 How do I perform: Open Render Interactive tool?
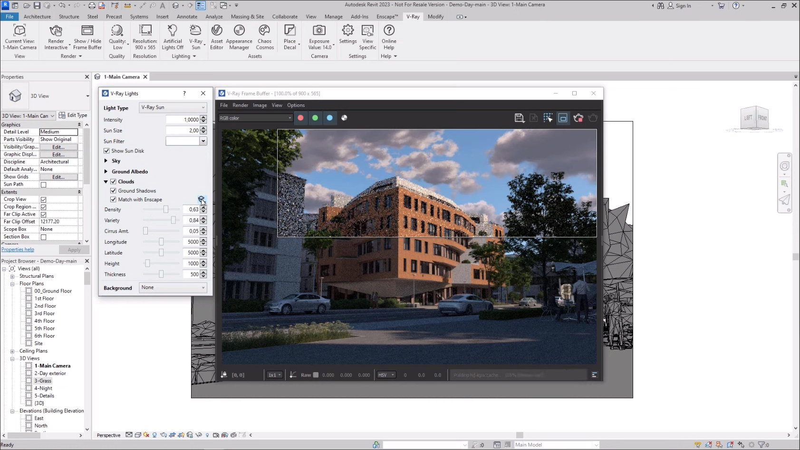click(56, 37)
